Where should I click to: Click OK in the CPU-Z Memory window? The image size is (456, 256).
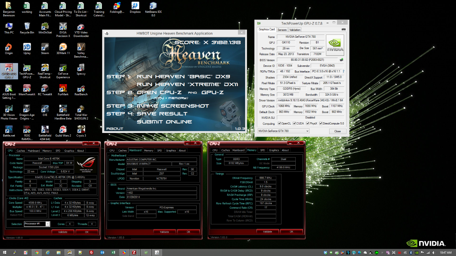291,231
